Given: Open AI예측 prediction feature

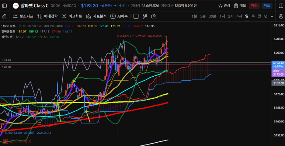Looking at the screenshot, I should click(x=119, y=17).
